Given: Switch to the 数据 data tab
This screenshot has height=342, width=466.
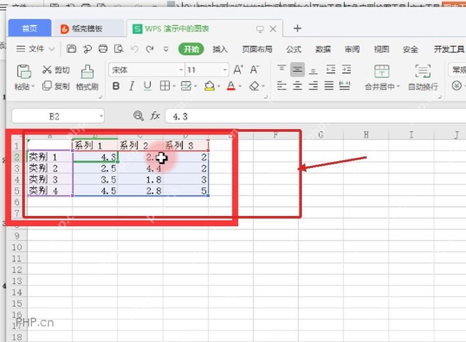Looking at the screenshot, I should pyautogui.click(x=323, y=49).
